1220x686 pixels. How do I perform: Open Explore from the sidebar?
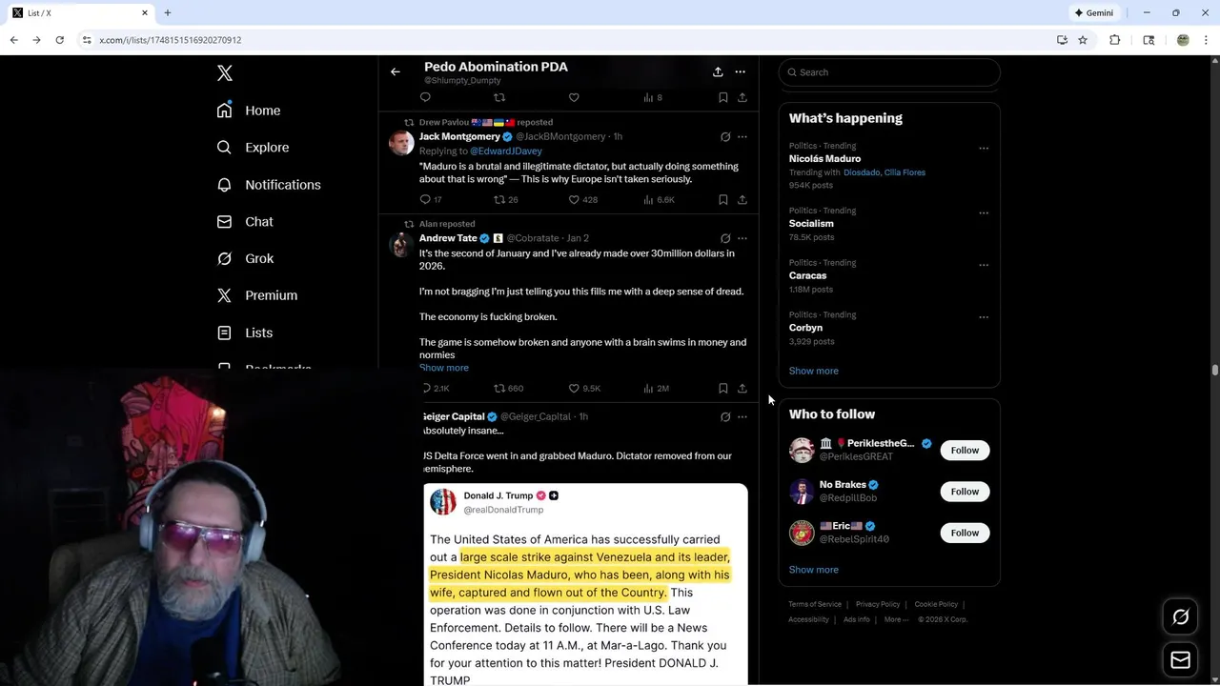253,148
